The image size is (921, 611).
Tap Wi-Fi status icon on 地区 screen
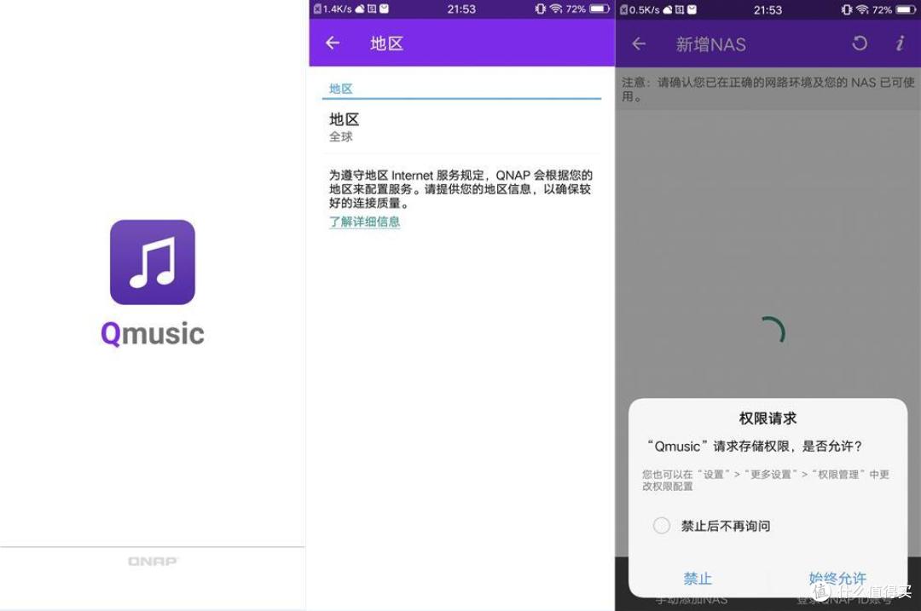[556, 9]
